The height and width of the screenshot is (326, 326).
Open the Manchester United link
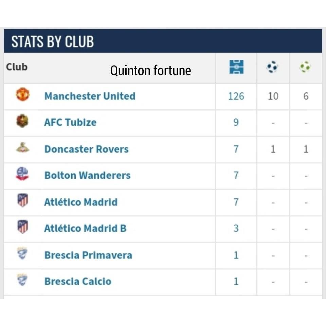pos(90,96)
